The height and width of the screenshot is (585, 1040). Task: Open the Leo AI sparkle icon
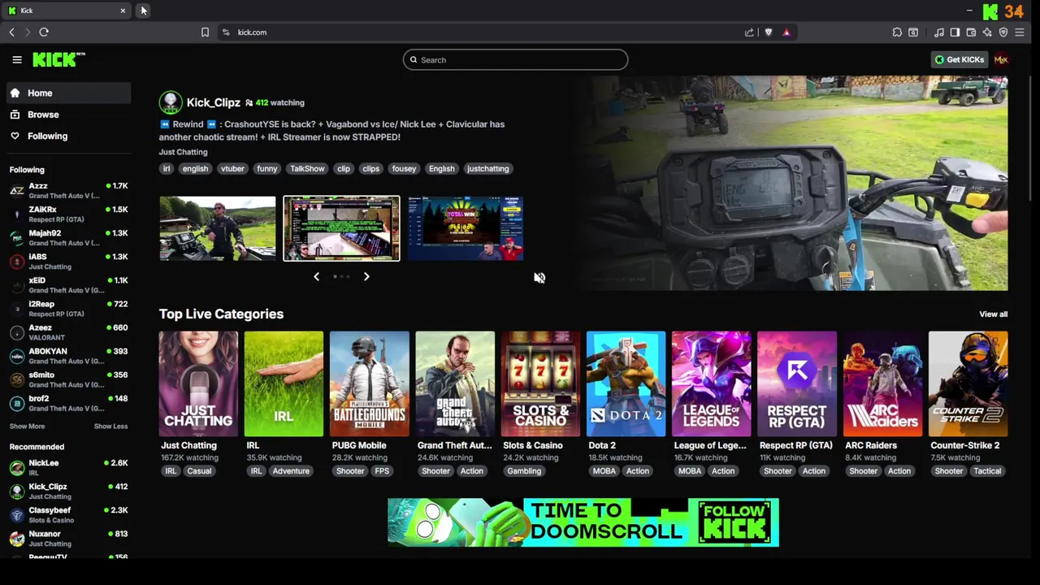pyautogui.click(x=987, y=32)
